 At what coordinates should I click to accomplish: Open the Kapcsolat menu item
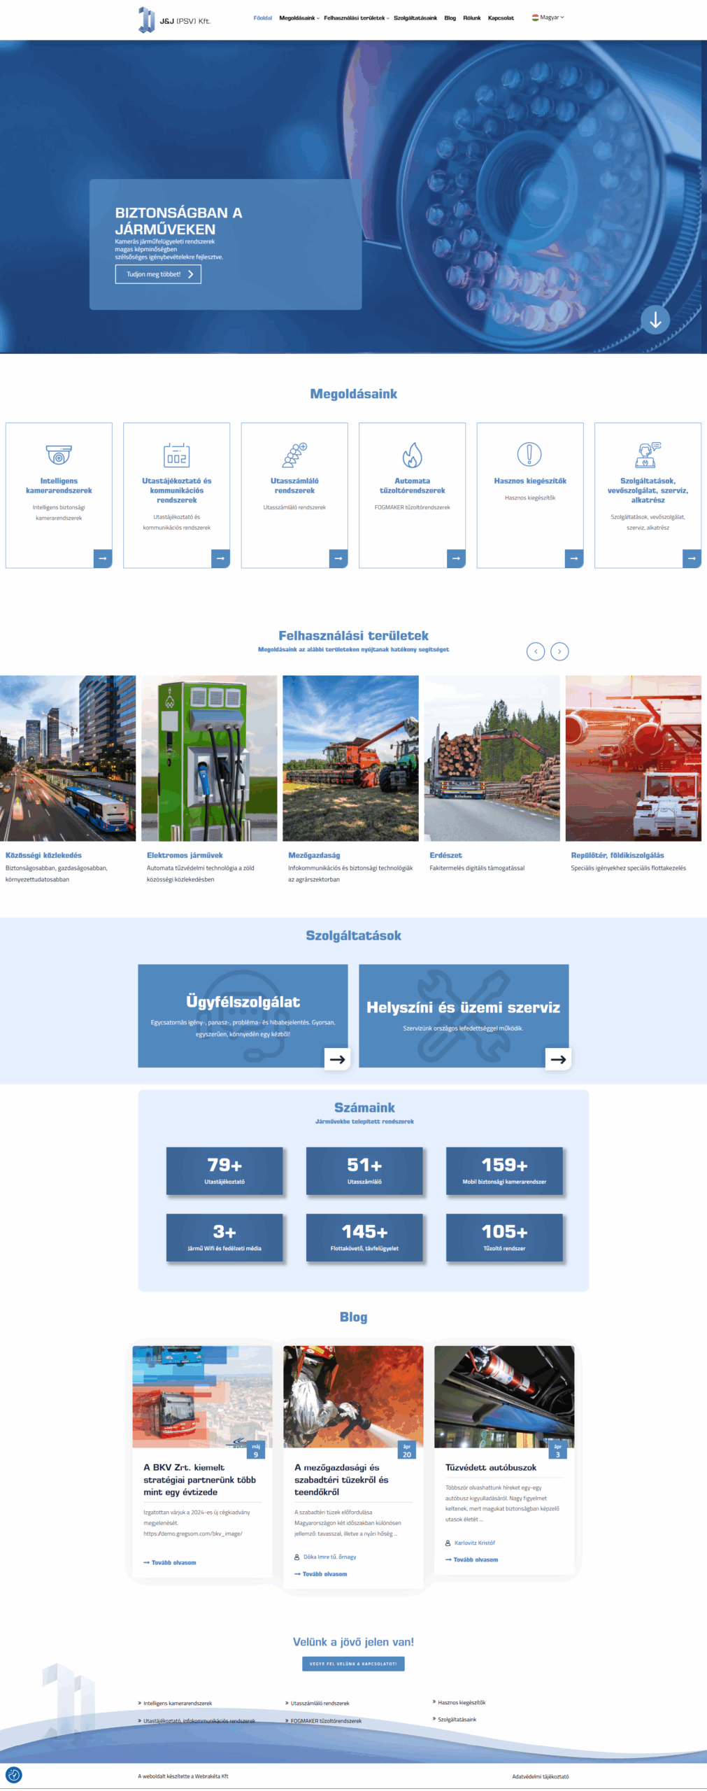[x=501, y=18]
